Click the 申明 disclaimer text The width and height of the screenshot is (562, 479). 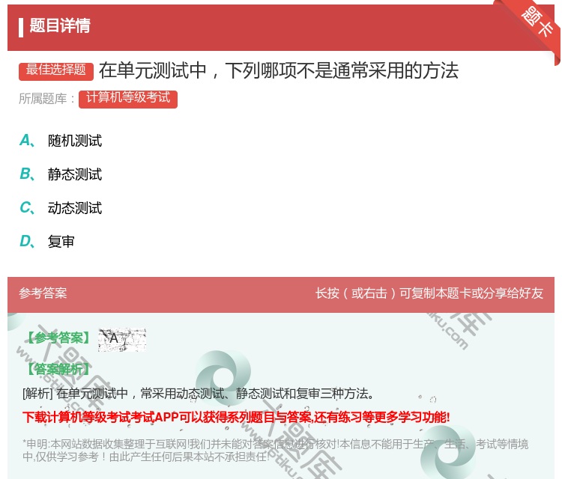tap(275, 450)
